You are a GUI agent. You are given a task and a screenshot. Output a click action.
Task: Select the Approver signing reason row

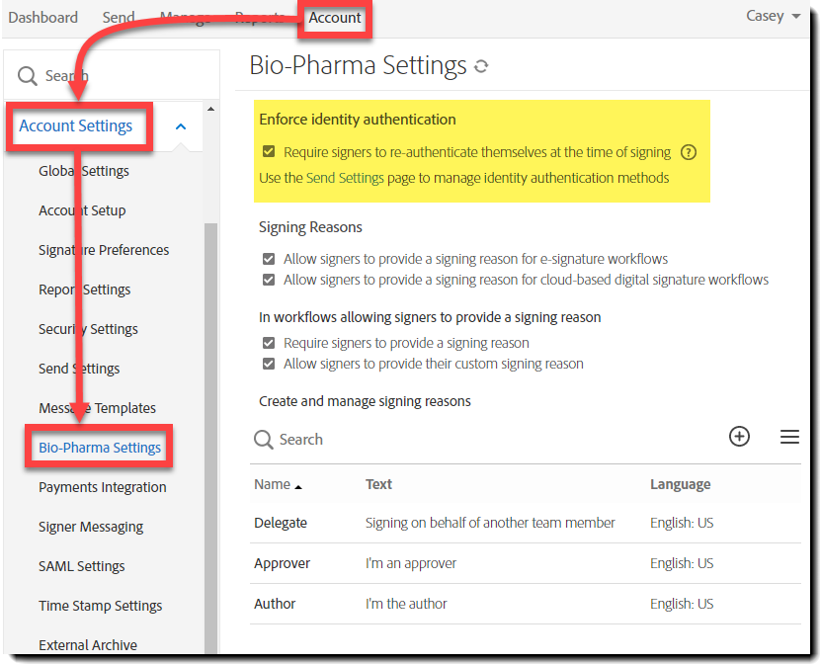(525, 563)
